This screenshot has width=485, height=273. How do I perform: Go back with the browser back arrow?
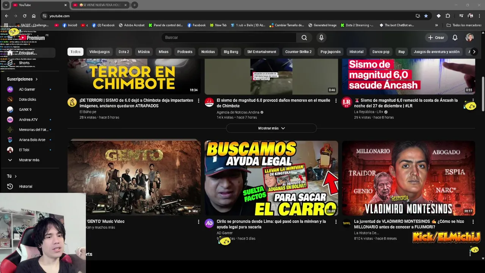click(6, 16)
